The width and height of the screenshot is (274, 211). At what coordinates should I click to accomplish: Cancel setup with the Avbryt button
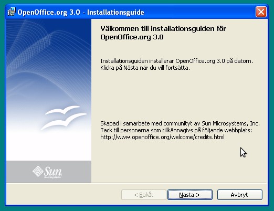pyautogui.click(x=239, y=195)
